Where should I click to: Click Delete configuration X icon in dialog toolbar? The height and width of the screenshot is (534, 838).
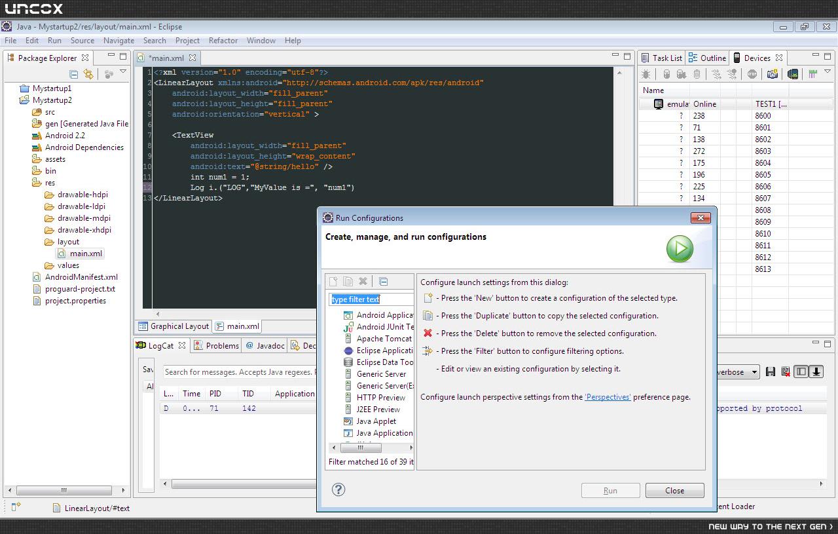click(363, 281)
